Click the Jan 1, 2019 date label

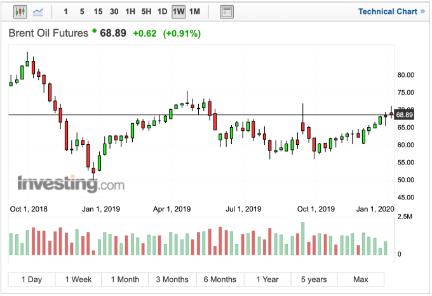pos(101,209)
